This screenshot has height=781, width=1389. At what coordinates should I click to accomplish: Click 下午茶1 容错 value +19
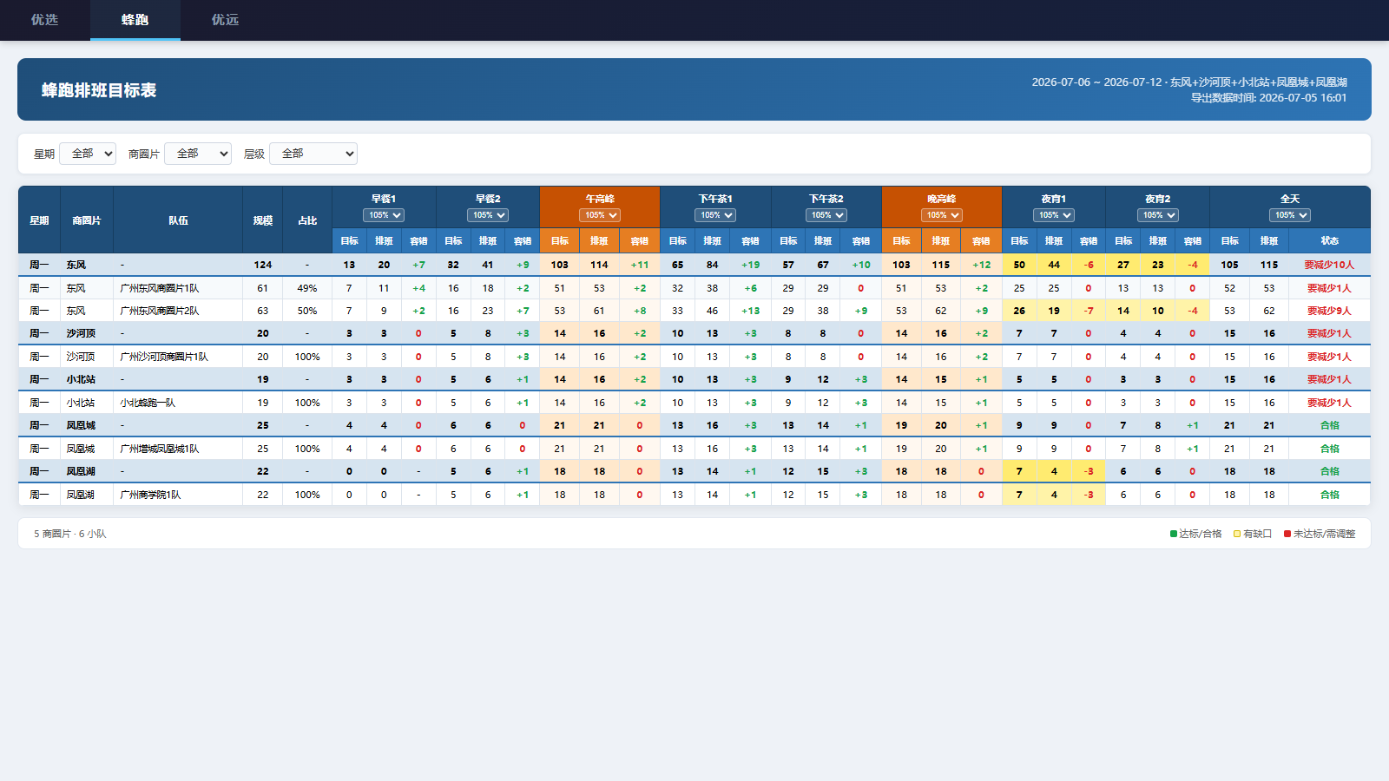point(751,265)
